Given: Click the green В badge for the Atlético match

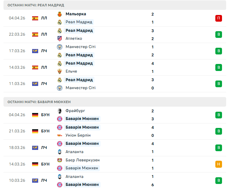Looking at the screenshot, I should coord(219,34).
